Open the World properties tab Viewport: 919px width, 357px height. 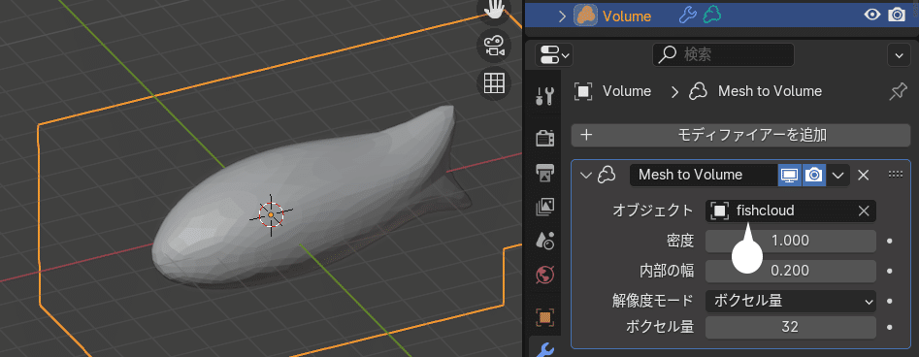(x=545, y=274)
